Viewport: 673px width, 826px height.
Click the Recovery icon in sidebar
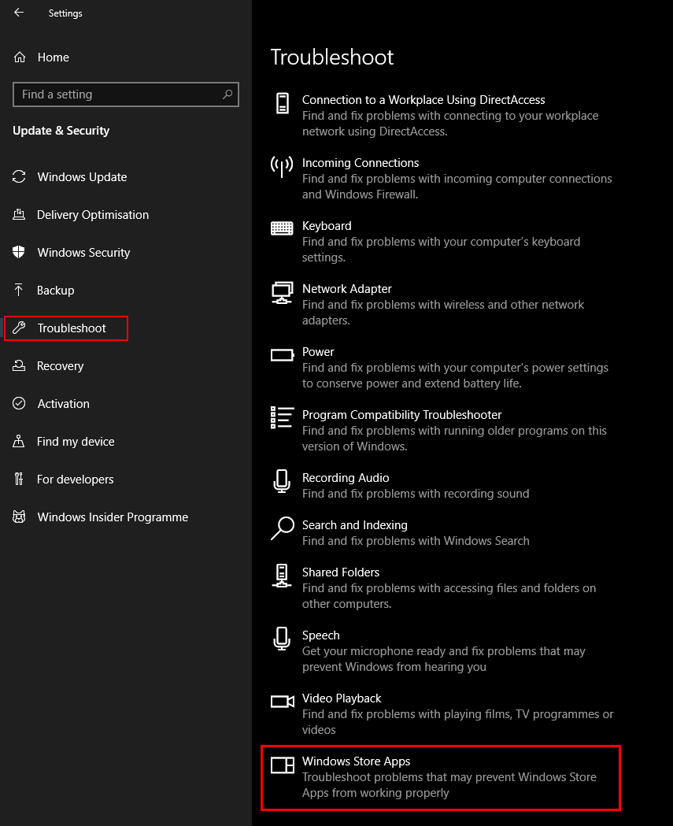(19, 365)
